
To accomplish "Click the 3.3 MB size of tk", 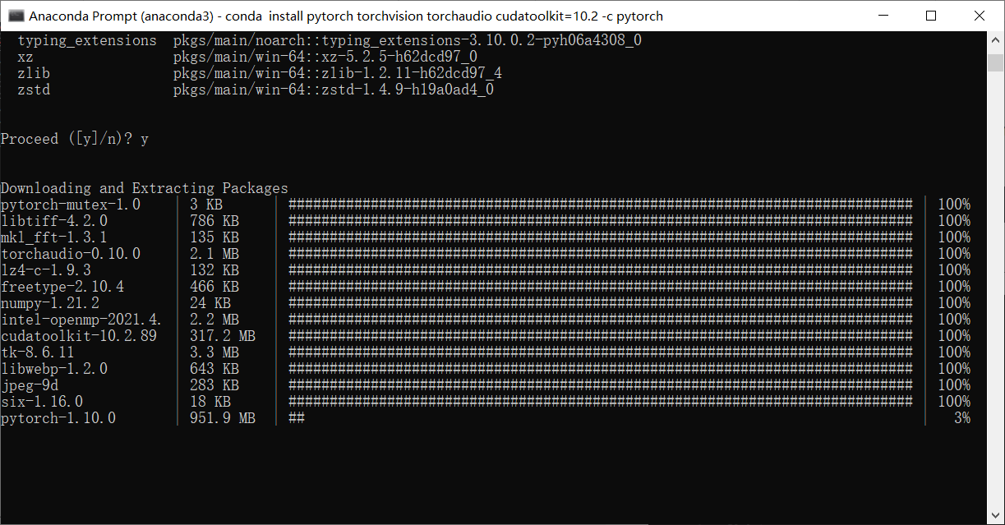I will (214, 352).
